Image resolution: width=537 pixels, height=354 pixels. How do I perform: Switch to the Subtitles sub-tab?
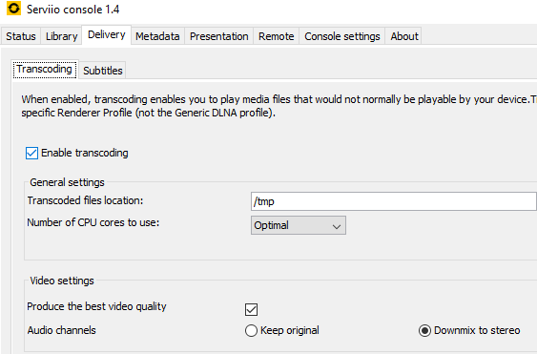tap(103, 71)
